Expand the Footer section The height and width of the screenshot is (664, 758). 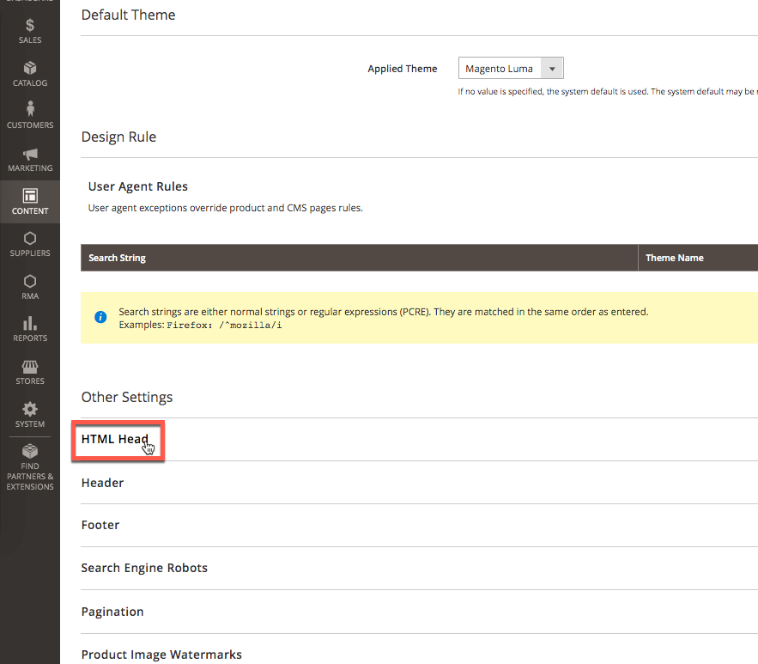click(x=100, y=525)
